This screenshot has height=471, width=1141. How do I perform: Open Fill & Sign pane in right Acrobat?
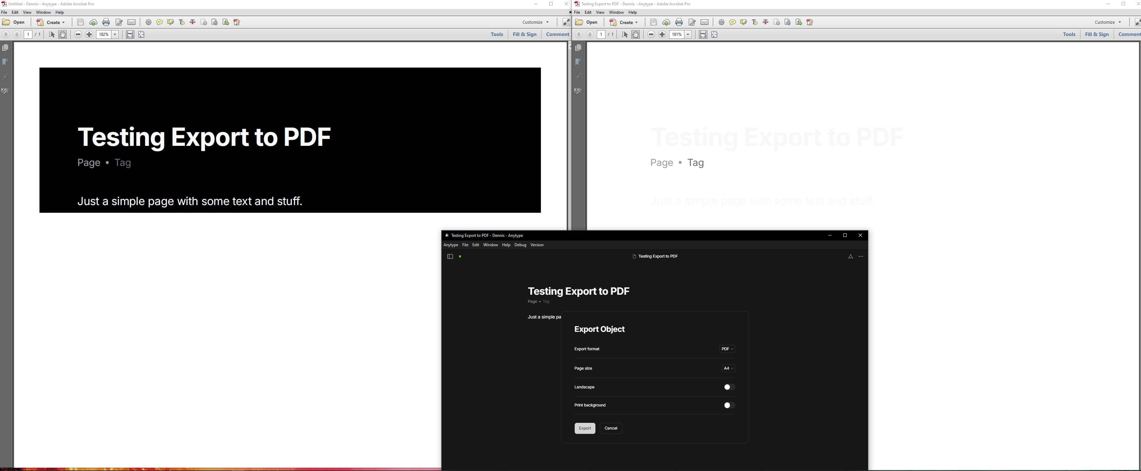1097,34
